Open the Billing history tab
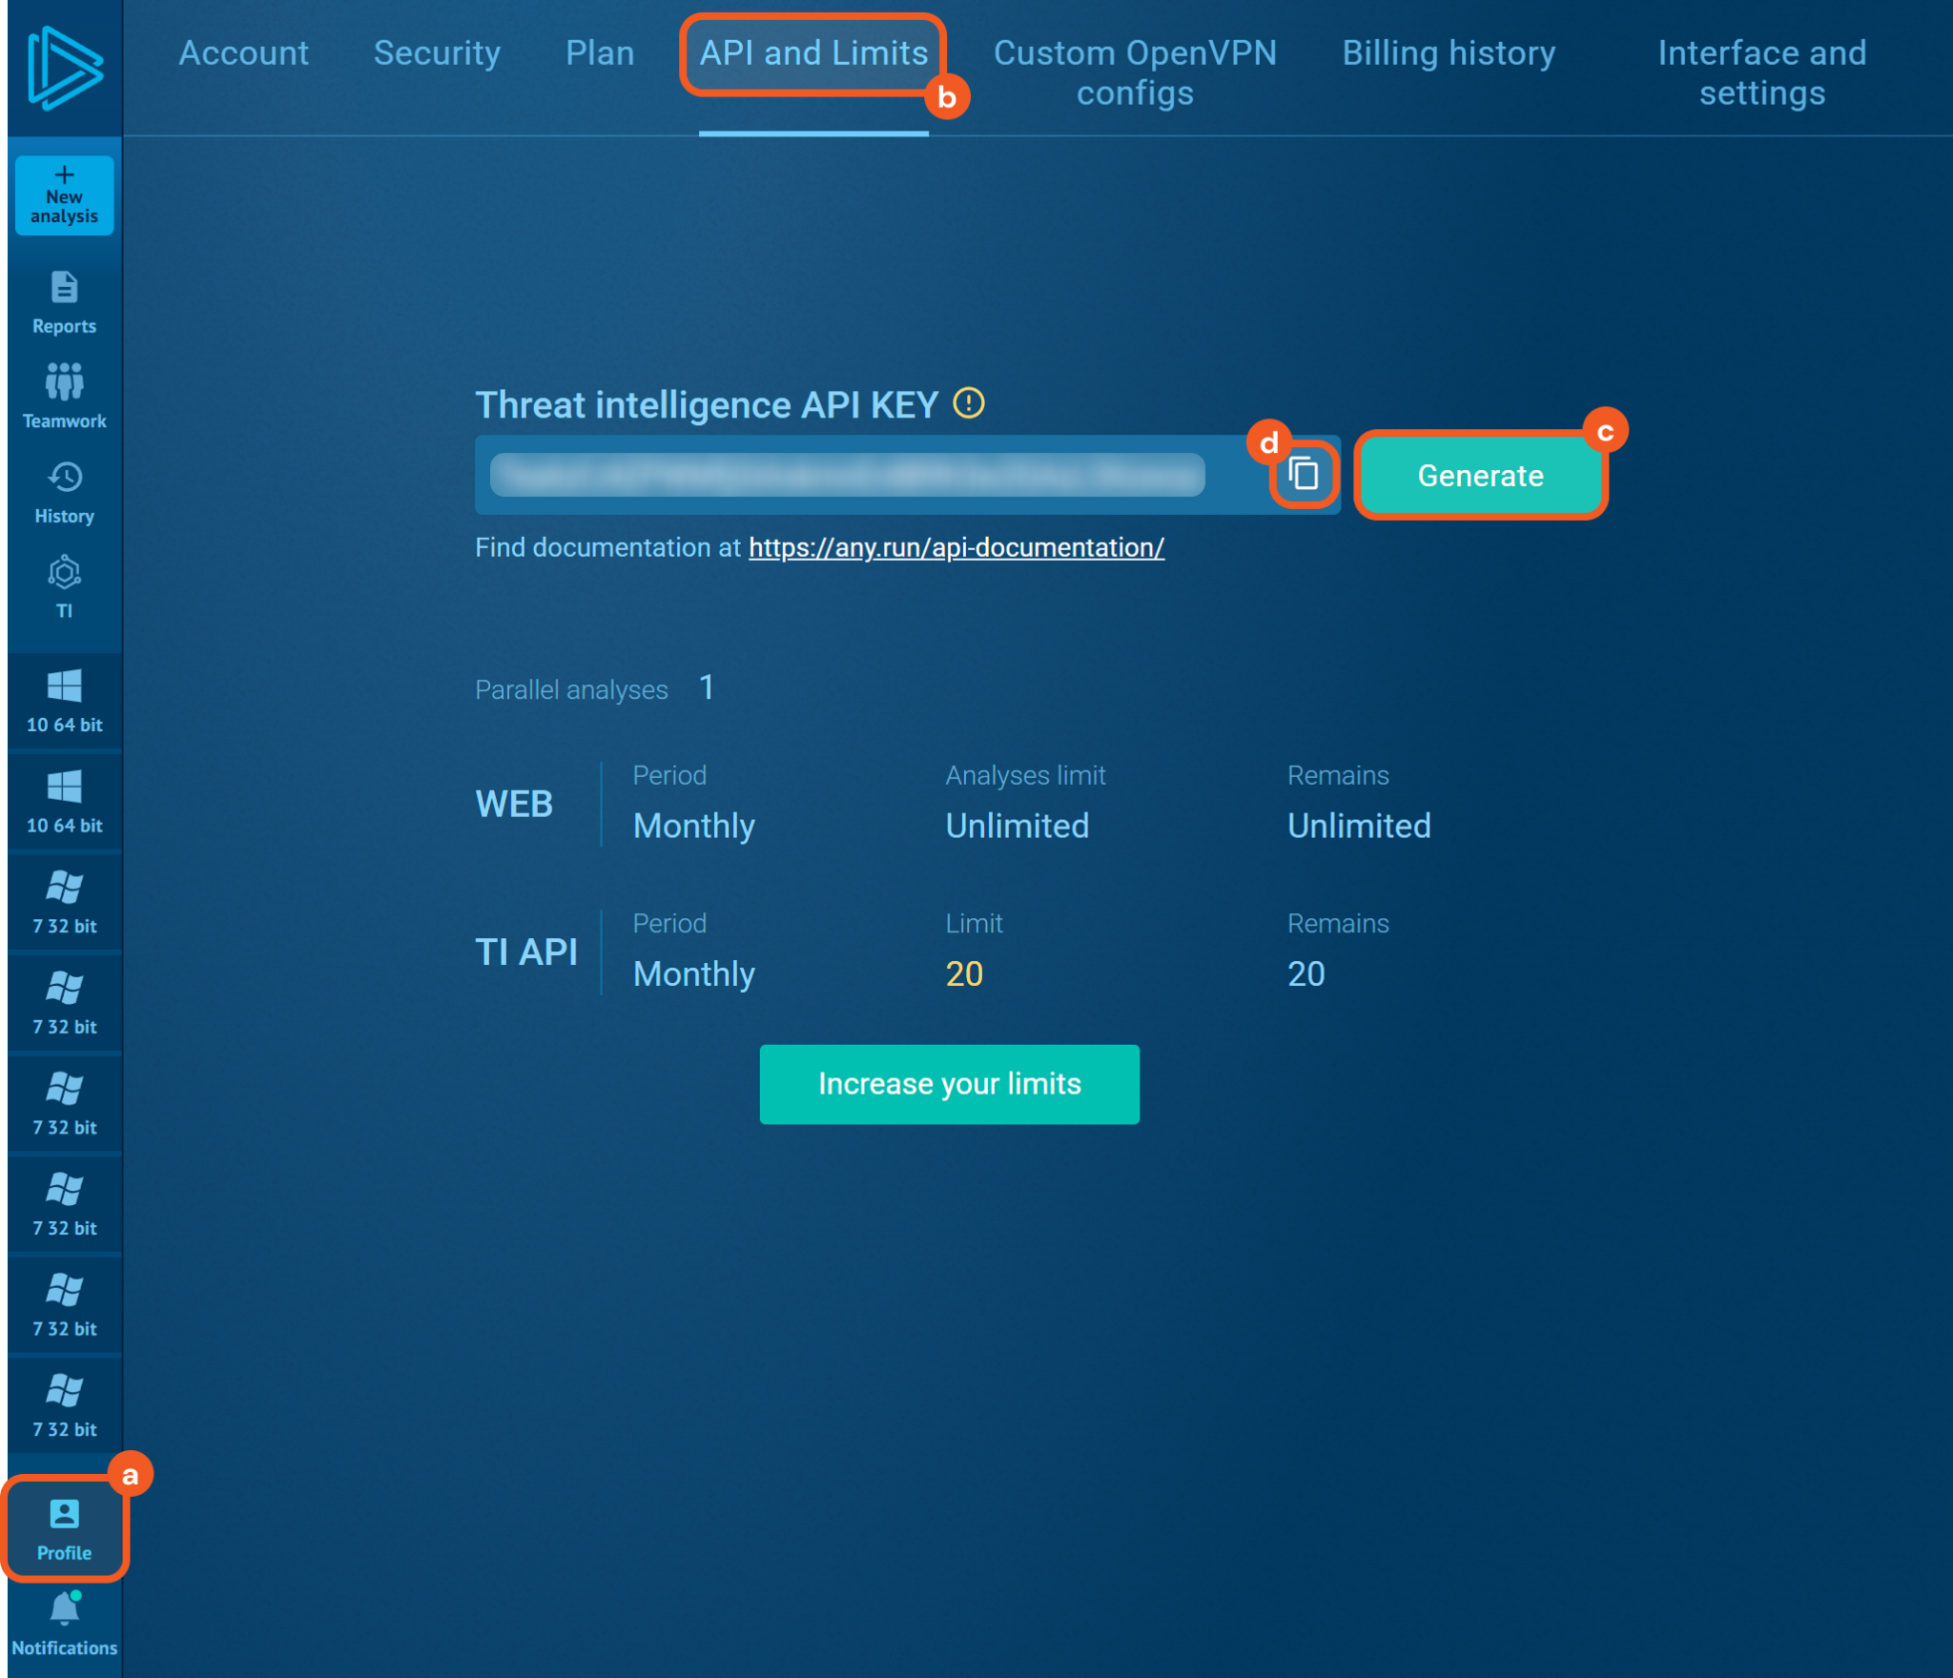The width and height of the screenshot is (1953, 1678). pyautogui.click(x=1448, y=53)
